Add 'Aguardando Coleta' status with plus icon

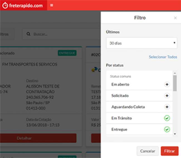pos(167,107)
